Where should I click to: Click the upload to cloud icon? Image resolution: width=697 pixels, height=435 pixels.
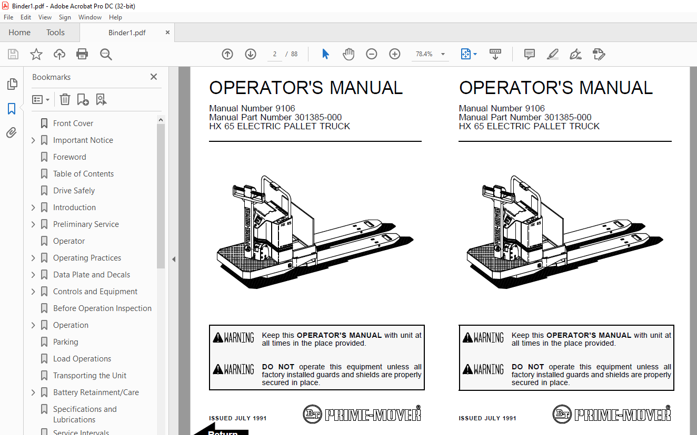[x=59, y=54]
